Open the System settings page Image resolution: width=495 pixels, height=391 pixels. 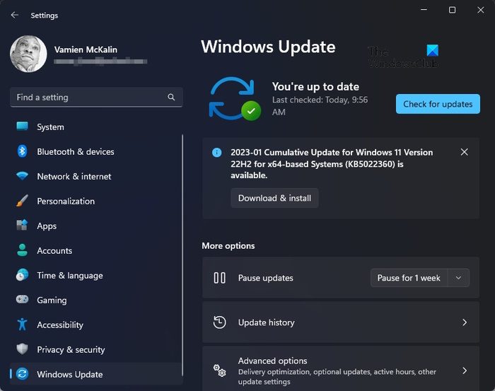pos(95,127)
